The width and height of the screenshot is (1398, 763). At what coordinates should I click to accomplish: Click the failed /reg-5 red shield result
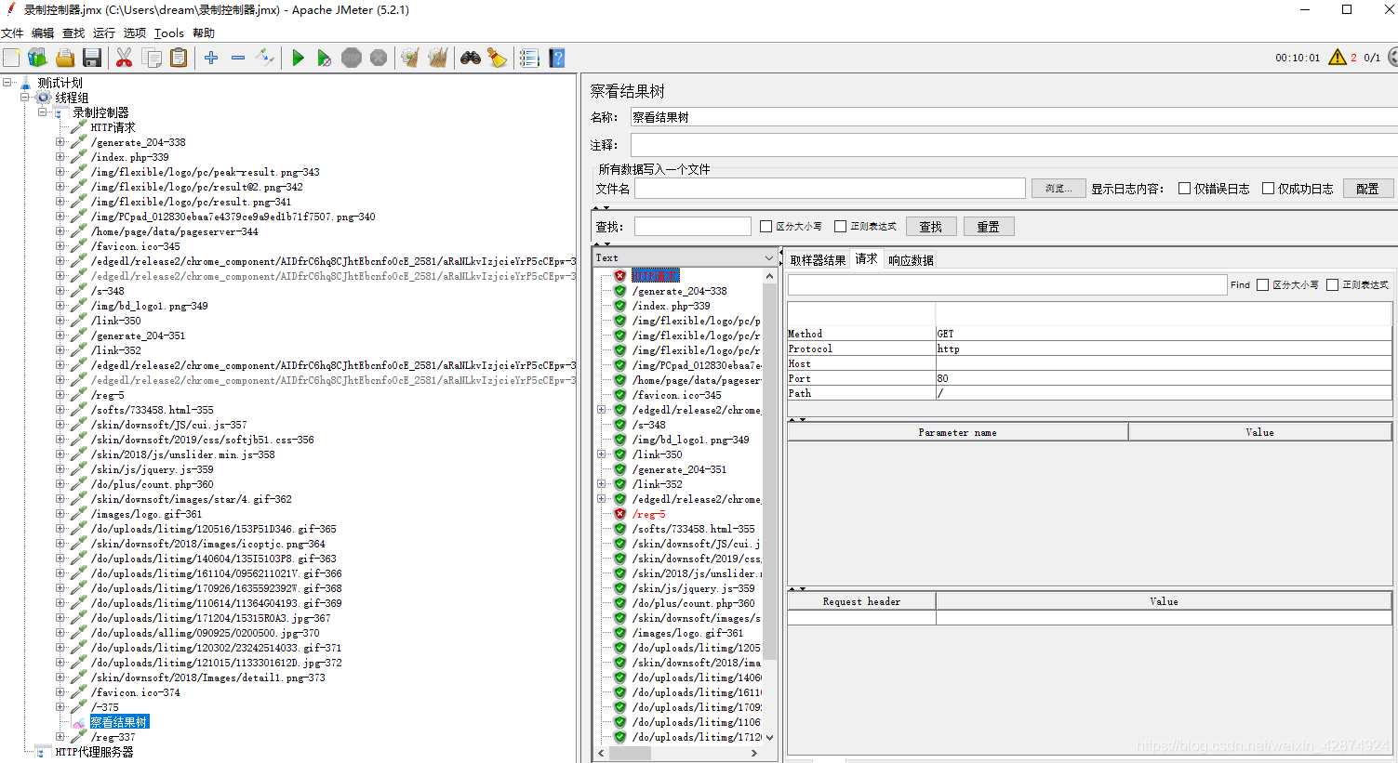pyautogui.click(x=619, y=514)
